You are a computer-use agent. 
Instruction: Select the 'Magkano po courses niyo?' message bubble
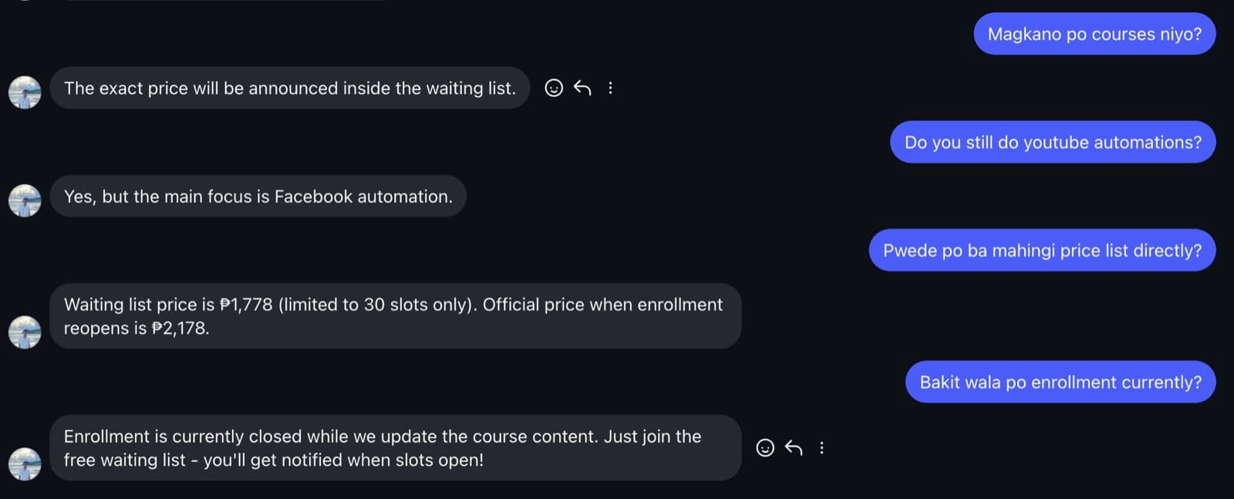pyautogui.click(x=1094, y=34)
